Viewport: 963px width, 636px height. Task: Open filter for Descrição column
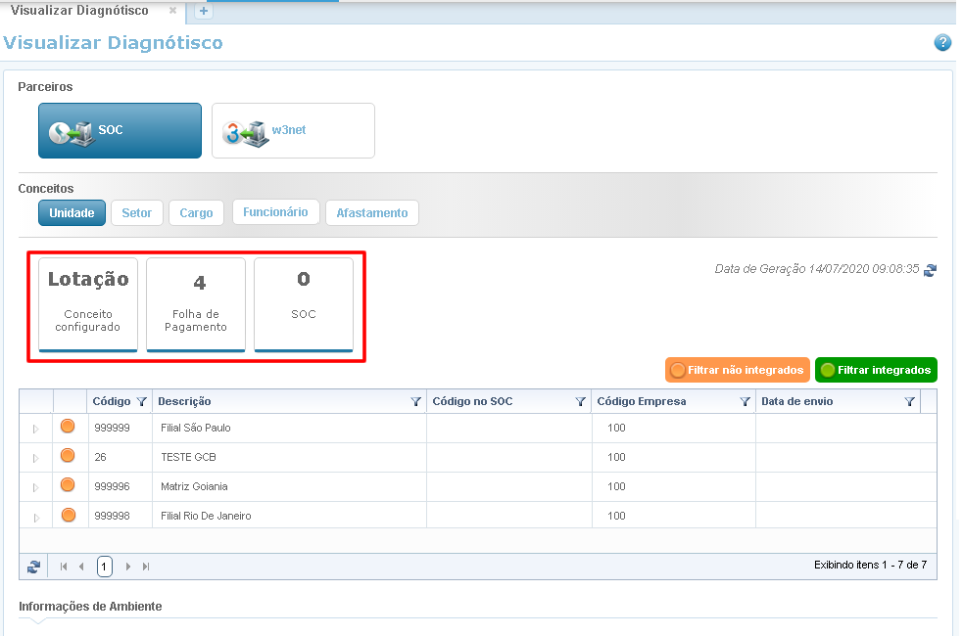415,401
